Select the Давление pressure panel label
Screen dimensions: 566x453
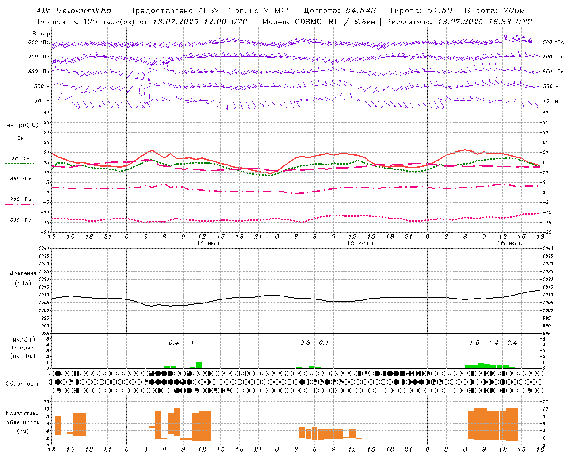[23, 273]
